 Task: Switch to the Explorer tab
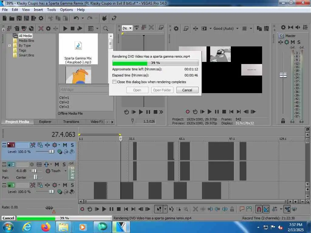(x=45, y=122)
